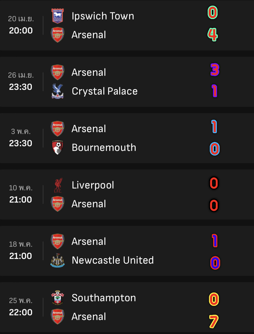Open the Southampton team name
Viewport: 254px width, 334px height.
(x=104, y=298)
